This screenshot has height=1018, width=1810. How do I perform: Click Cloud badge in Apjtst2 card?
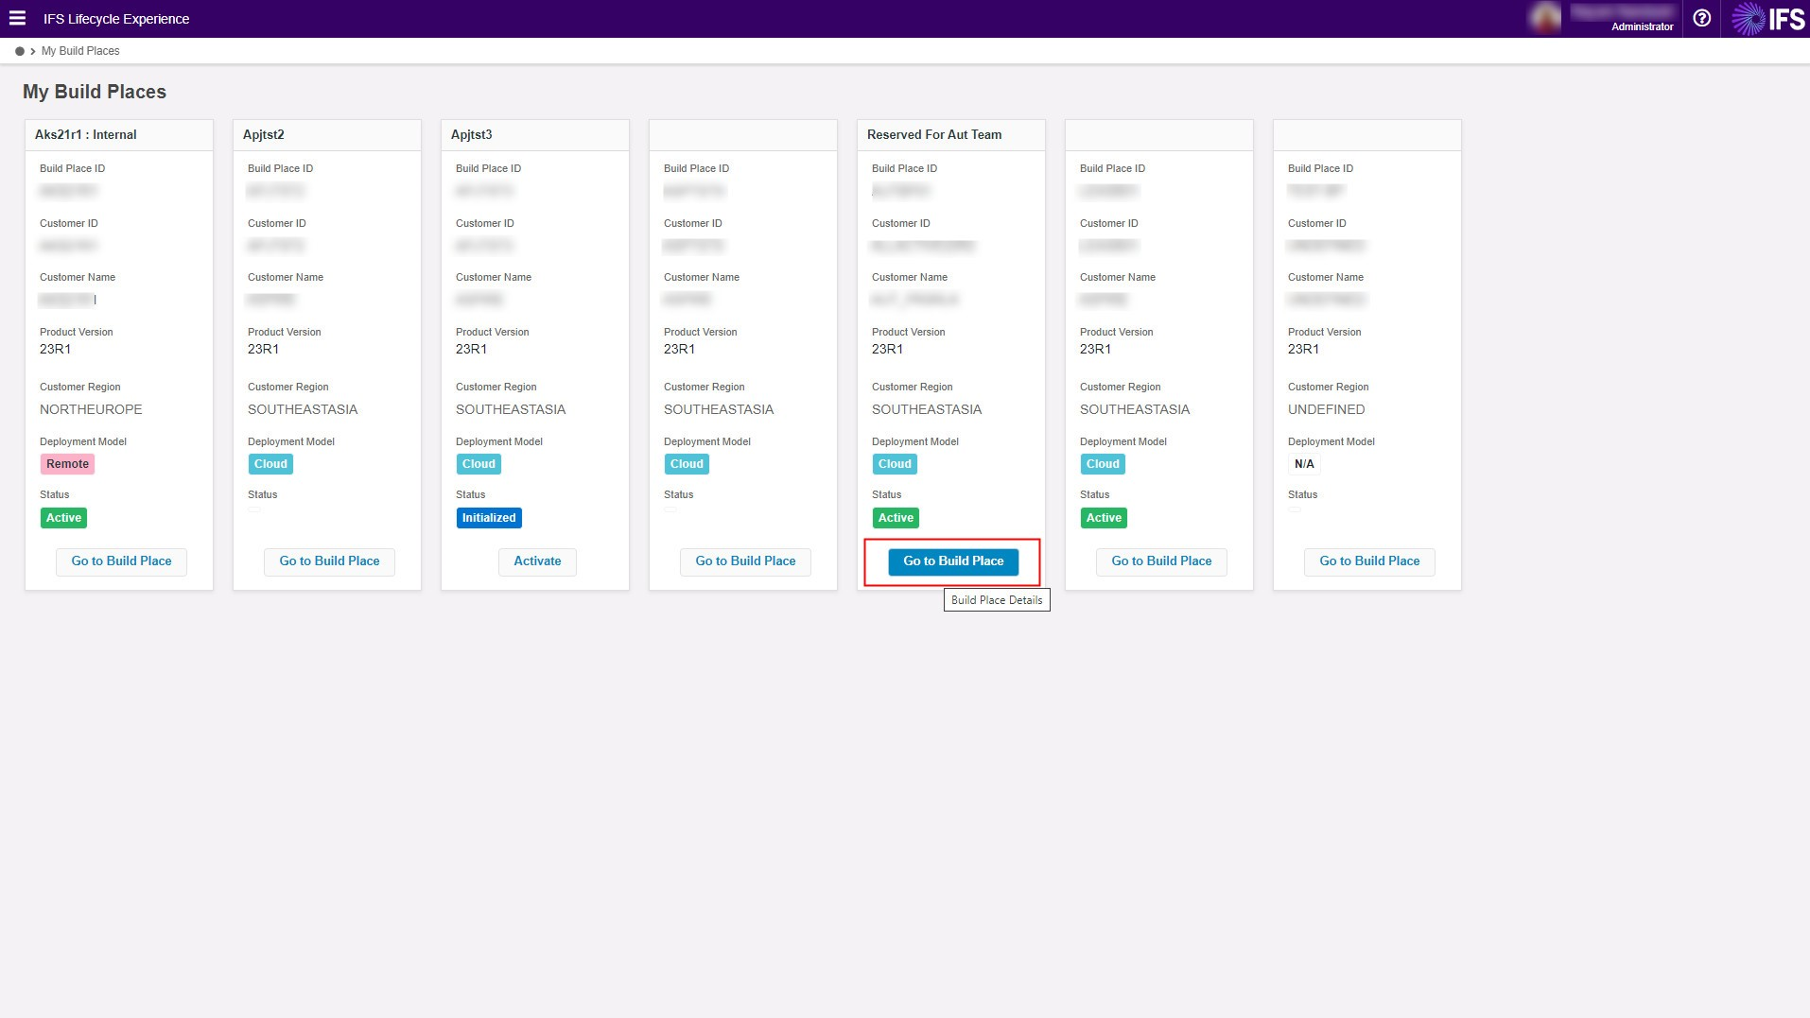(270, 464)
